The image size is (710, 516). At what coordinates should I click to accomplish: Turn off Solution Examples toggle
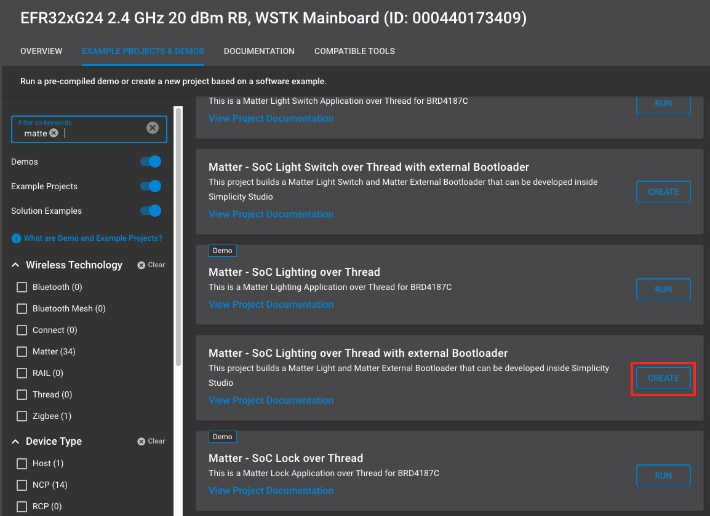pos(151,211)
